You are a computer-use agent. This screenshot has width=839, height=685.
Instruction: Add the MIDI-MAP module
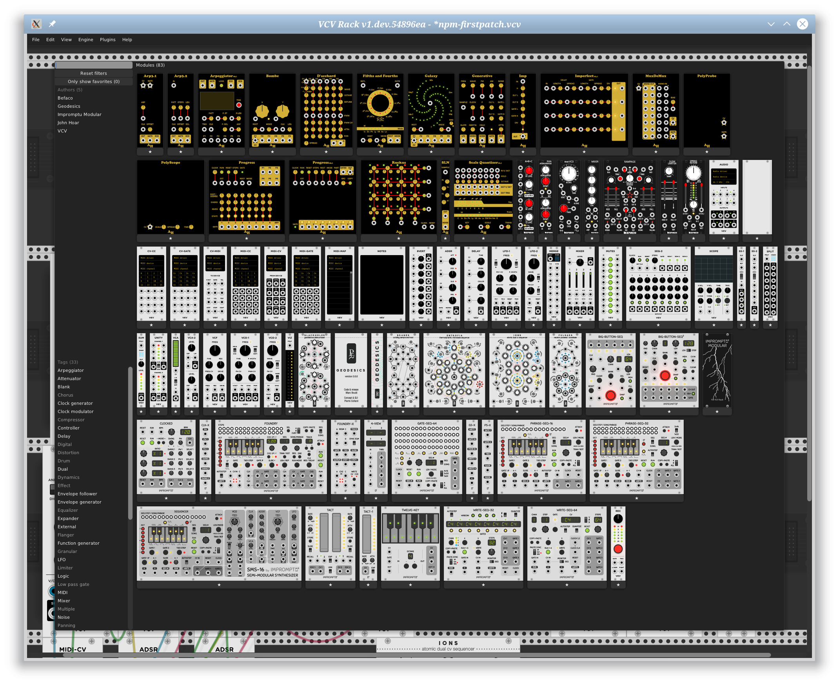click(x=340, y=284)
